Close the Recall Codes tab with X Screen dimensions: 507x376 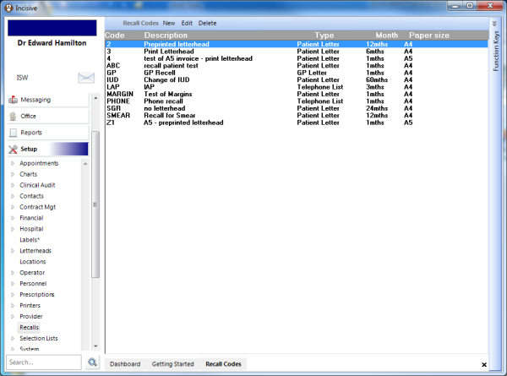(x=484, y=365)
